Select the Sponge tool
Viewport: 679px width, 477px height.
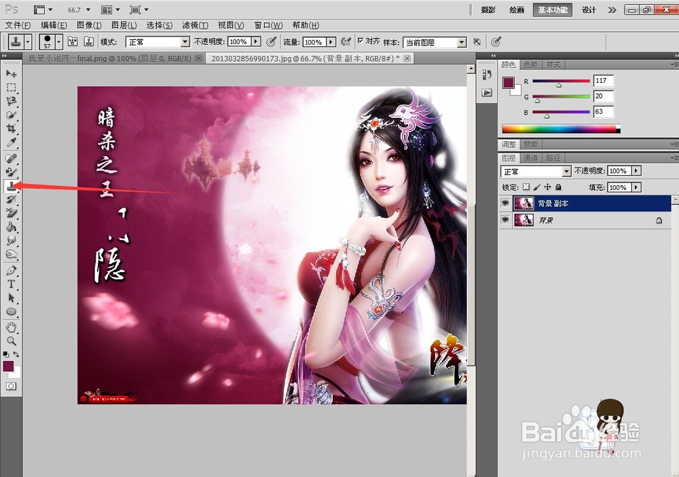point(12,254)
